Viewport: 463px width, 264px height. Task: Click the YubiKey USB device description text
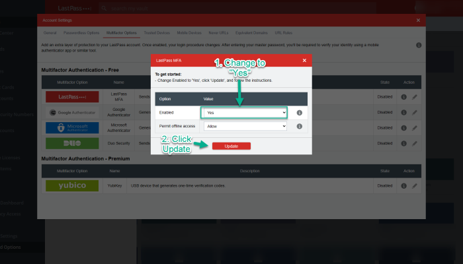(x=178, y=185)
